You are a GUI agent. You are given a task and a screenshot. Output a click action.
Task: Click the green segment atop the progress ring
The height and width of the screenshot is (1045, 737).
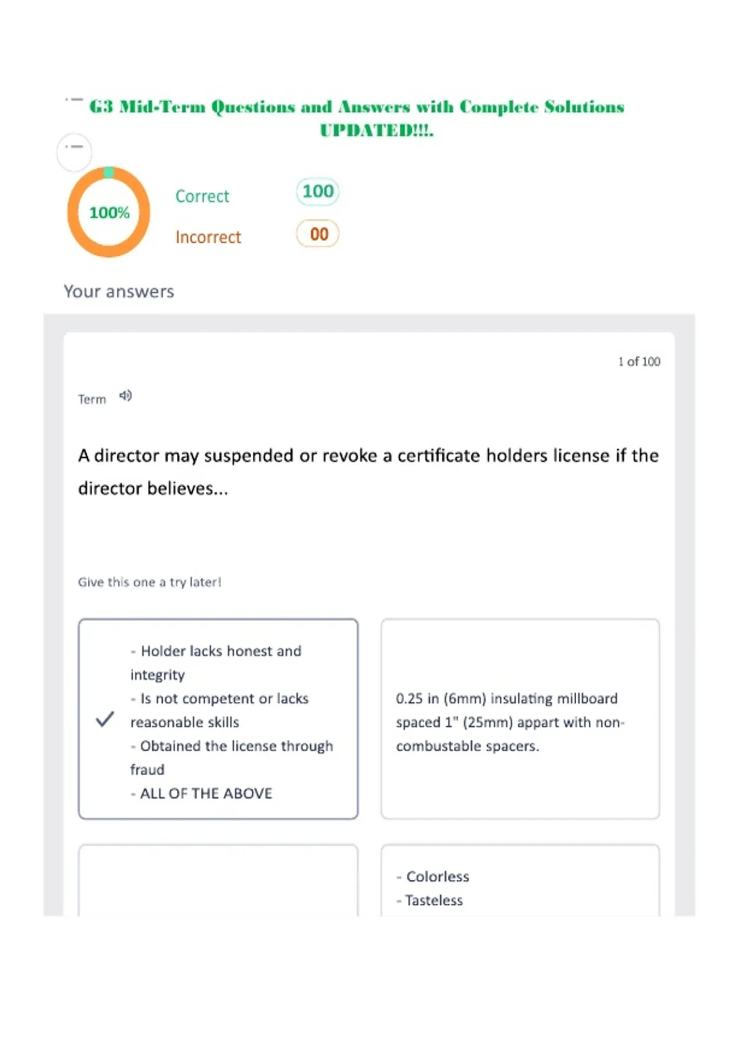point(109,172)
